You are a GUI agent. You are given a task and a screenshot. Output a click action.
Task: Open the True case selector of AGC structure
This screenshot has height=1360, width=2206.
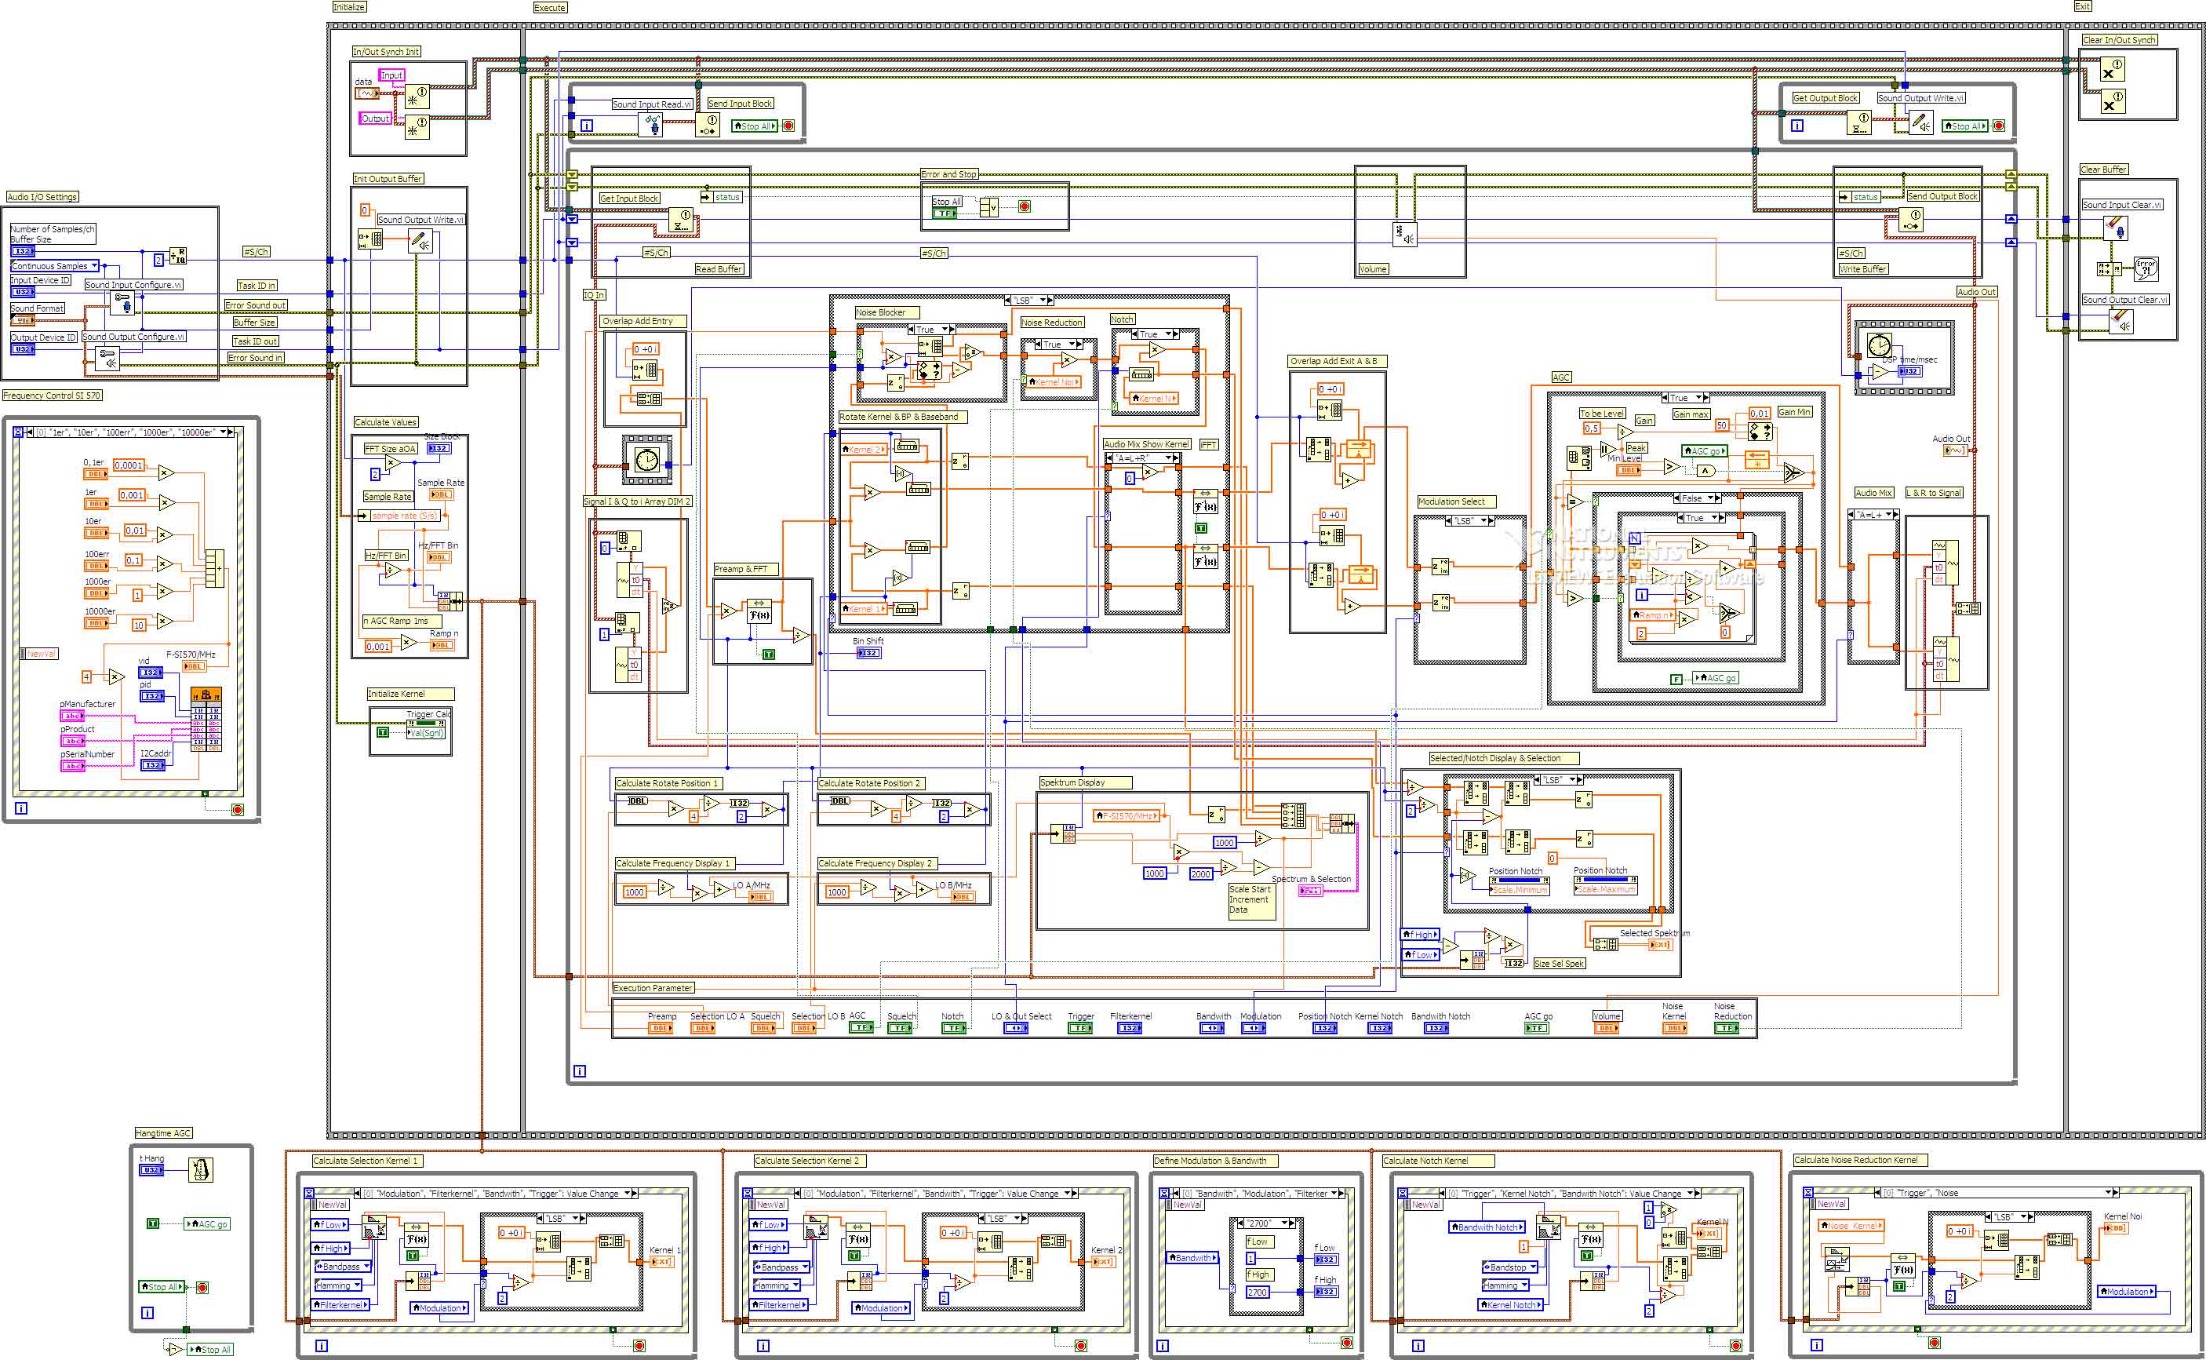click(x=1700, y=398)
